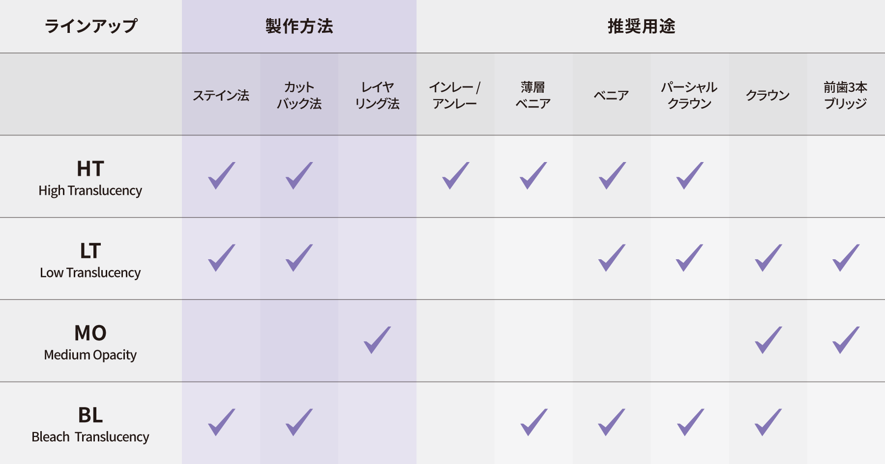This screenshot has width=885, height=464.
Task: Select the 推奨用途 header
Action: pyautogui.click(x=641, y=26)
